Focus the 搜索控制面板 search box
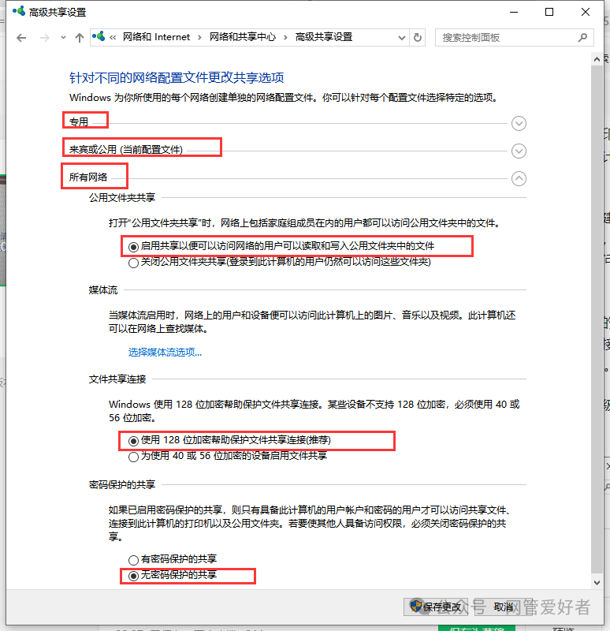610x631 pixels. click(x=515, y=38)
